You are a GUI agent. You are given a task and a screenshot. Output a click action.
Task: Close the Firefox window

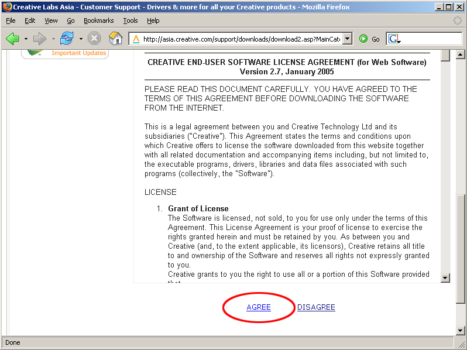[x=459, y=7]
